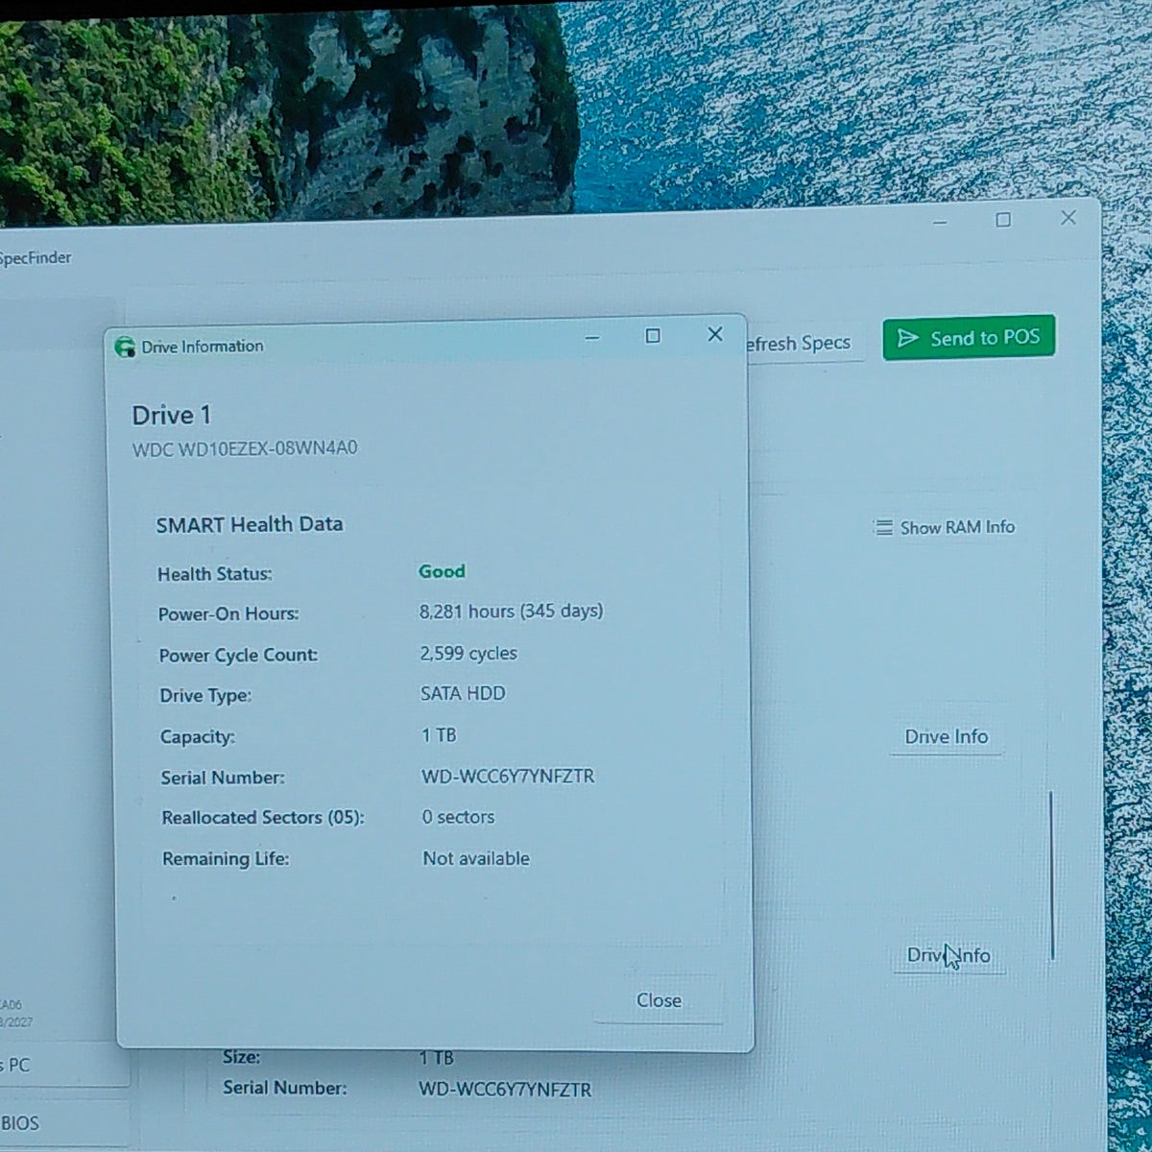Click Serial Number value in SpecFinder main window
Screen dimensions: 1152x1152
coord(505,1090)
